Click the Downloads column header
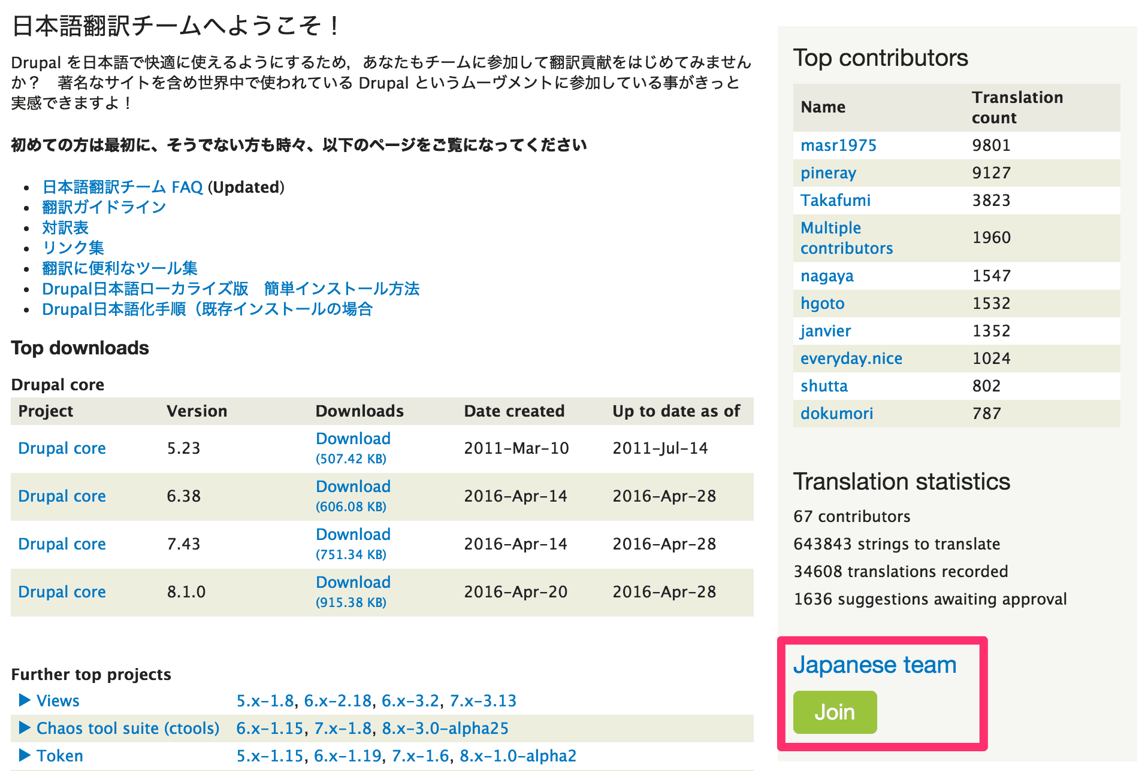The height and width of the screenshot is (771, 1148). click(x=359, y=411)
